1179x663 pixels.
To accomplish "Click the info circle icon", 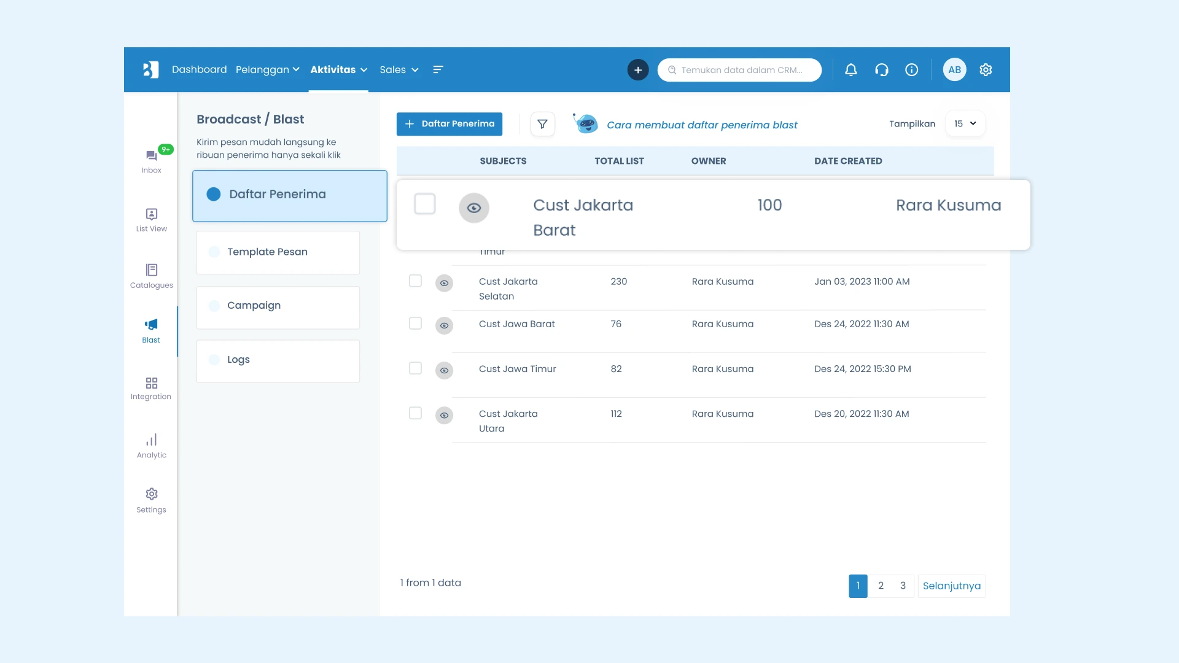I will click(x=911, y=70).
